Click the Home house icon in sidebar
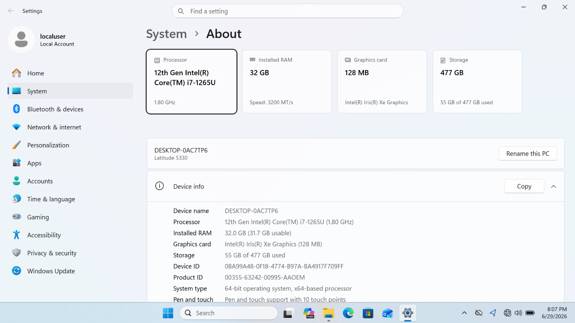The height and width of the screenshot is (323, 575). 17,73
